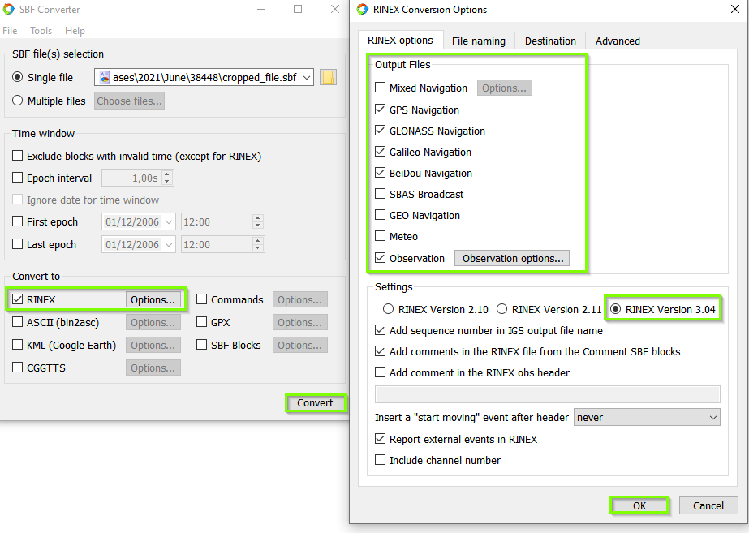Check the GPX checkbox
The image size is (749, 533).
[201, 322]
